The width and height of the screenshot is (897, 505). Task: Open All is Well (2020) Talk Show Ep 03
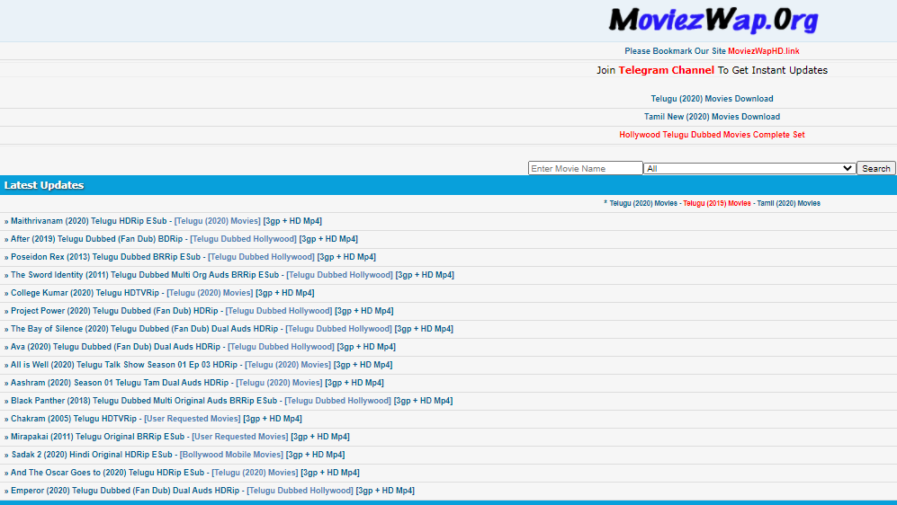[x=124, y=365]
